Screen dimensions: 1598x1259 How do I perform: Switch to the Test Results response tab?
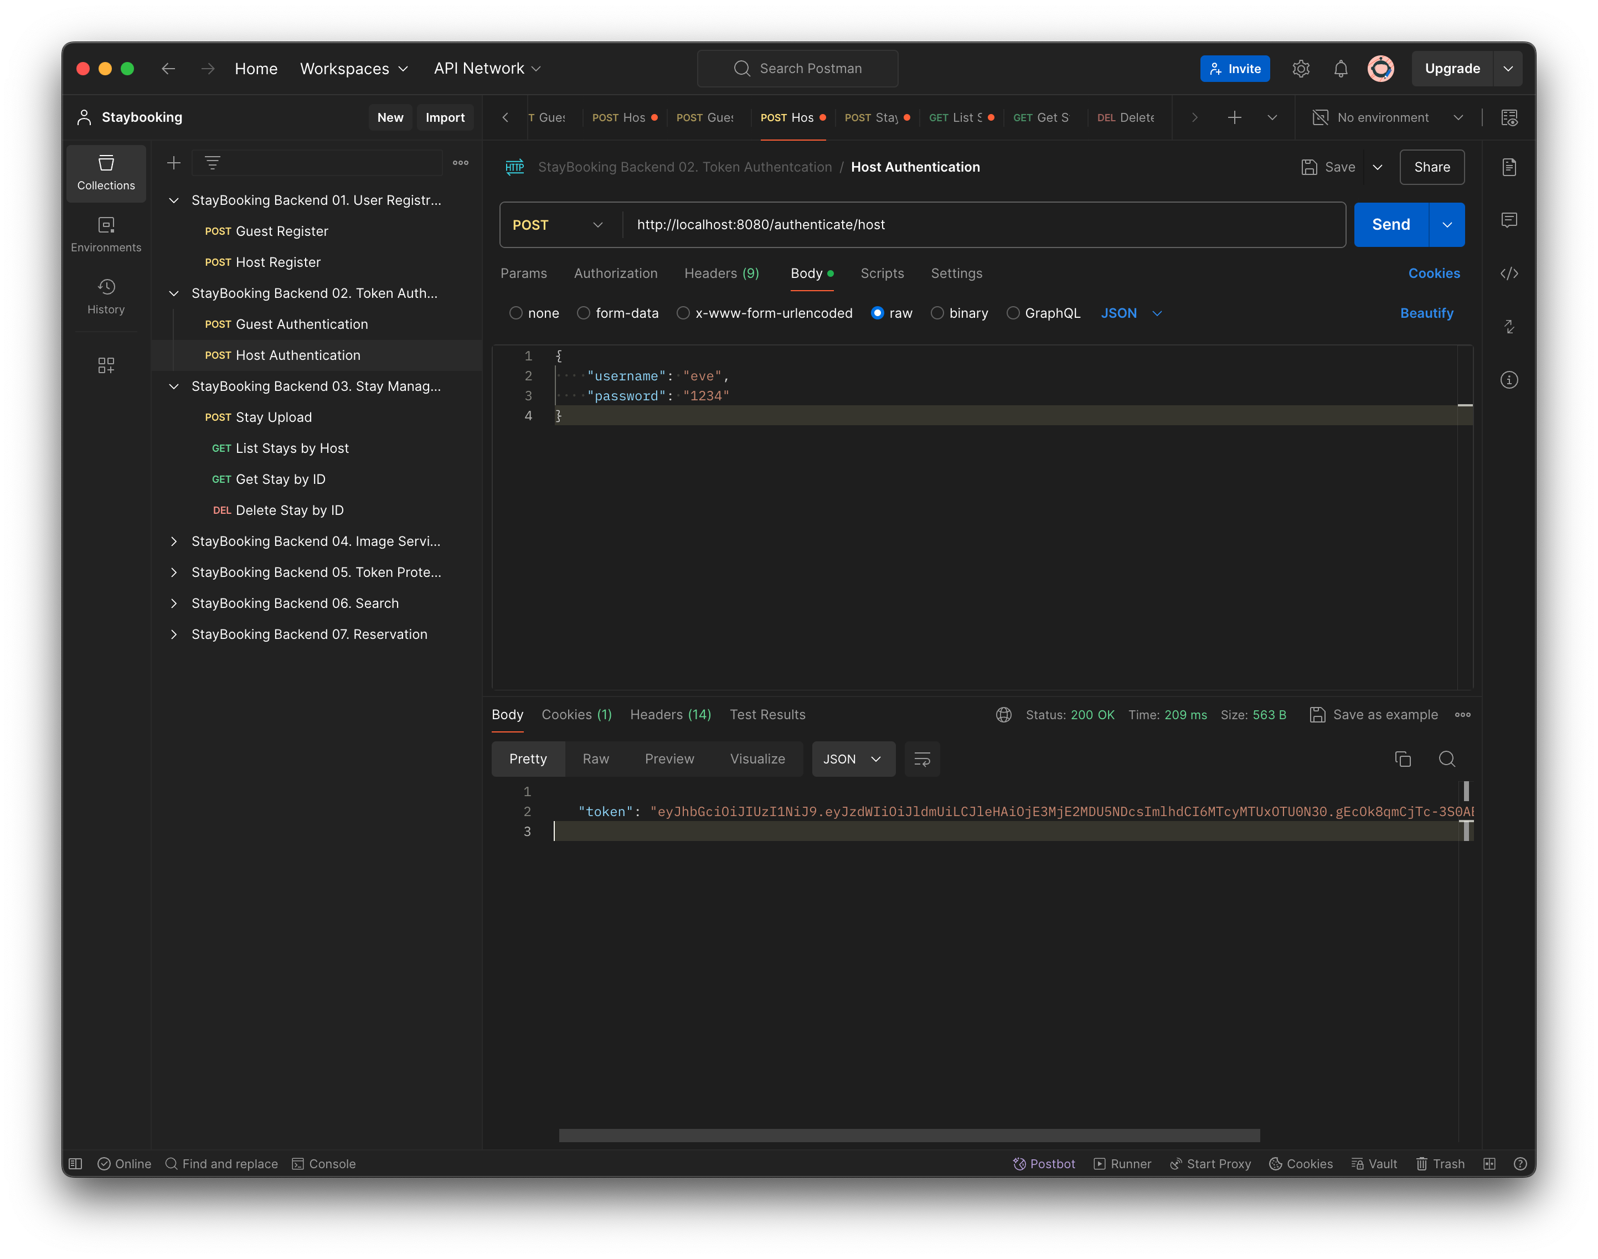pyautogui.click(x=766, y=714)
